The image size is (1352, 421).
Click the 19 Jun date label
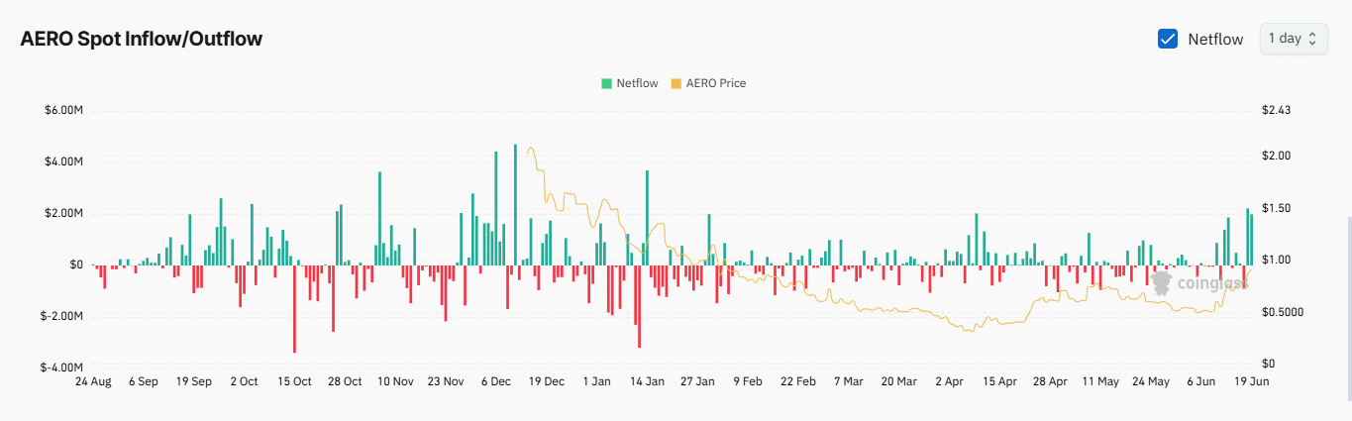tap(1251, 381)
